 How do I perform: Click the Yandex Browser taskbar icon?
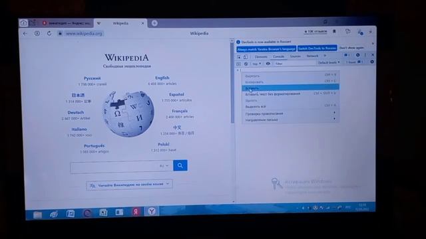(152, 211)
